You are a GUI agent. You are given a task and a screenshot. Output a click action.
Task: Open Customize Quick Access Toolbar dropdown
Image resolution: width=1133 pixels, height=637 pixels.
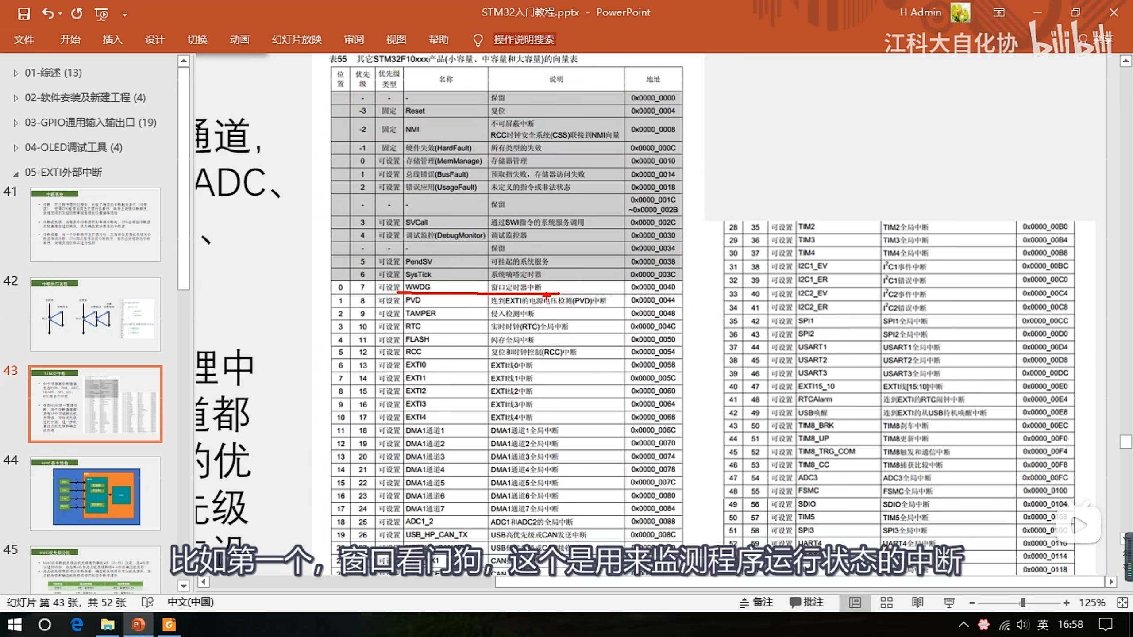point(125,14)
